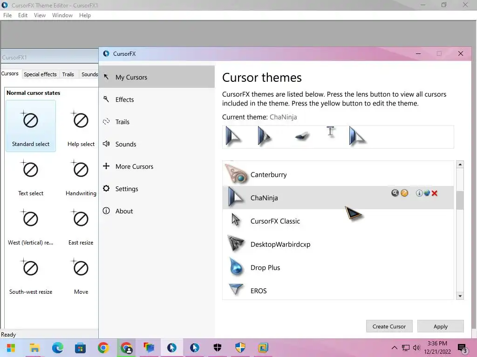Select the Help select cursor slot
This screenshot has width=477, height=357.
click(81, 126)
